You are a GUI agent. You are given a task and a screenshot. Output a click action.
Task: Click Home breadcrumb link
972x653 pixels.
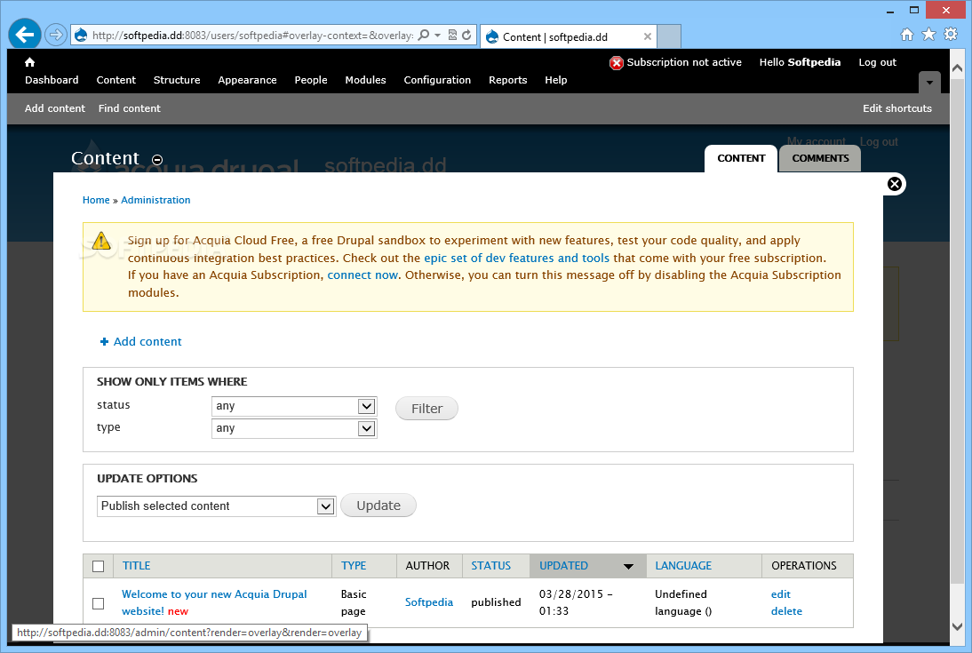tap(96, 200)
